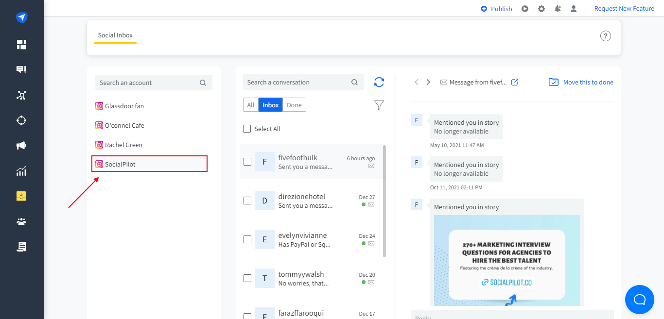This screenshot has height=319, width=664.
Task: Select the Inbox filter tab
Action: (x=271, y=105)
